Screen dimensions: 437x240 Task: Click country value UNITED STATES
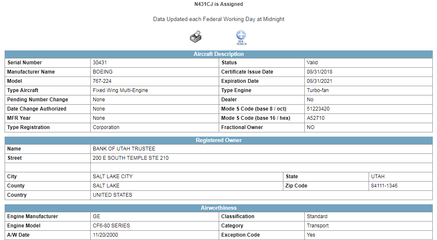[x=113, y=195]
